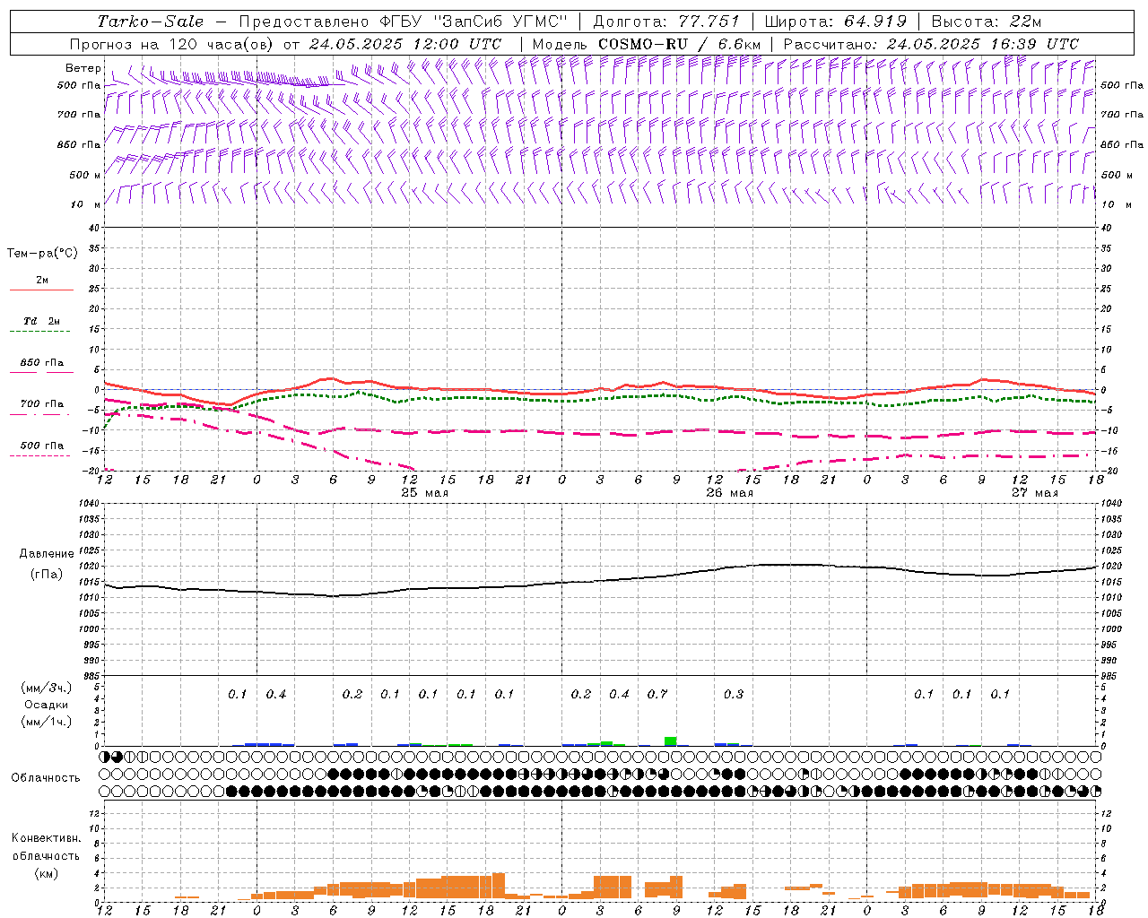Image resolution: width=1148 pixels, height=918 pixels.
Task: Click the "27 мая" date label
Action: (1035, 493)
